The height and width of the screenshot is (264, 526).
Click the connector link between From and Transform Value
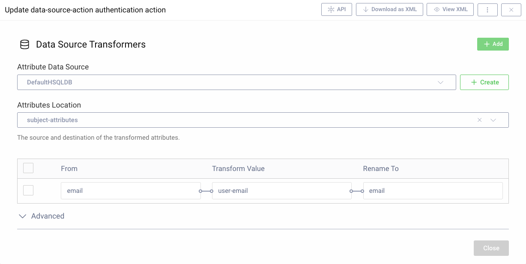click(x=206, y=190)
